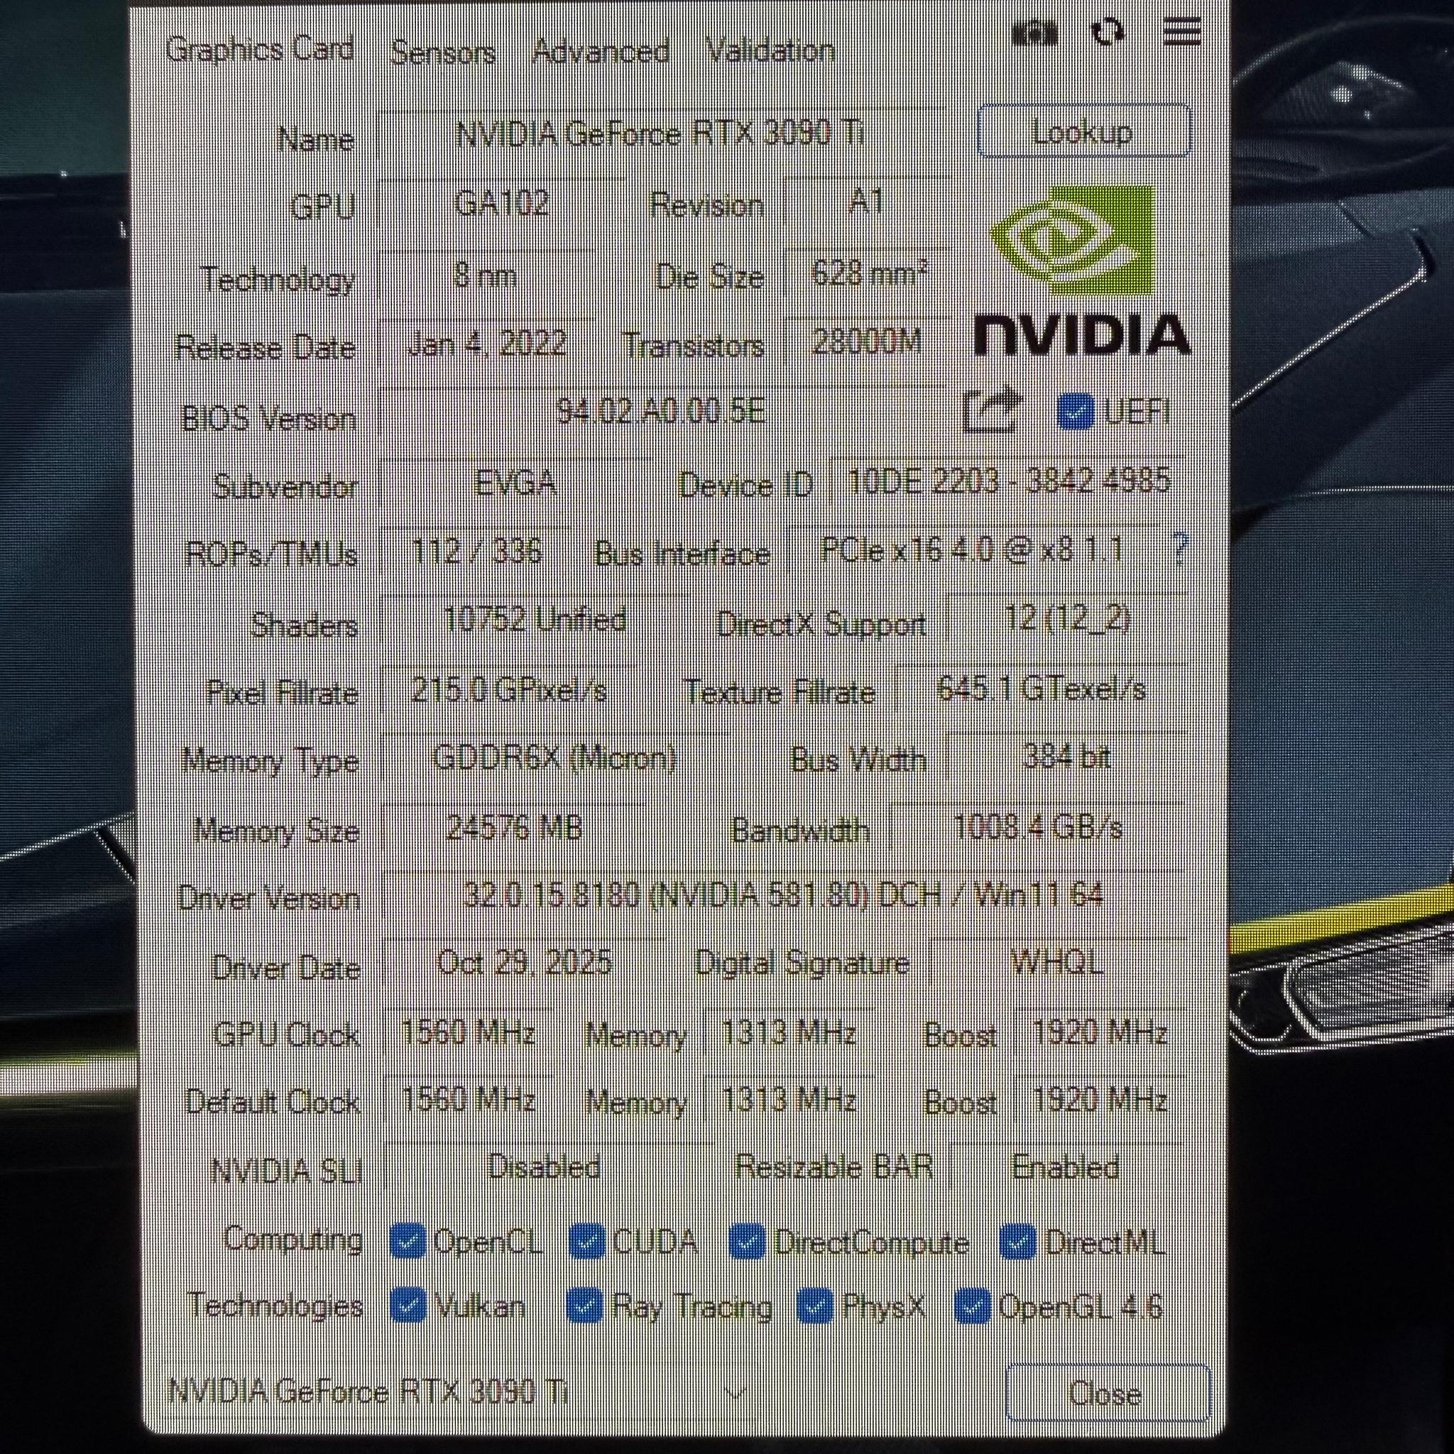This screenshot has width=1454, height=1454.
Task: Click the Resizable BAR Enabled value
Action: pyautogui.click(x=1066, y=1167)
